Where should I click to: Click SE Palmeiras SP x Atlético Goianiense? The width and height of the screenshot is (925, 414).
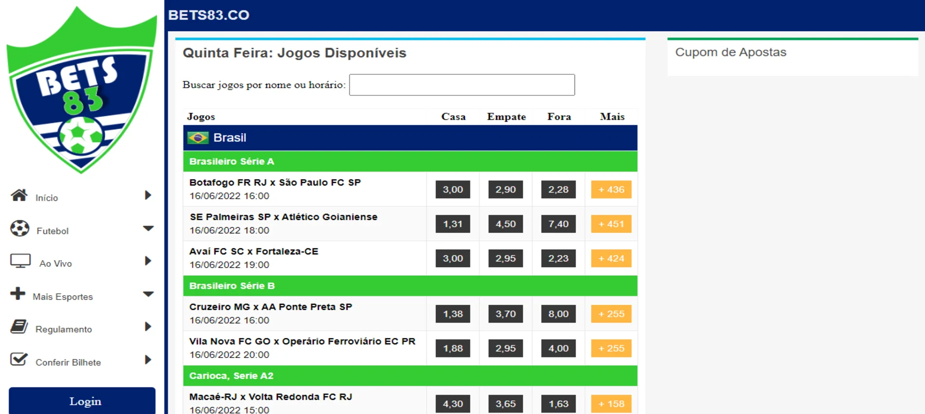[x=283, y=217]
